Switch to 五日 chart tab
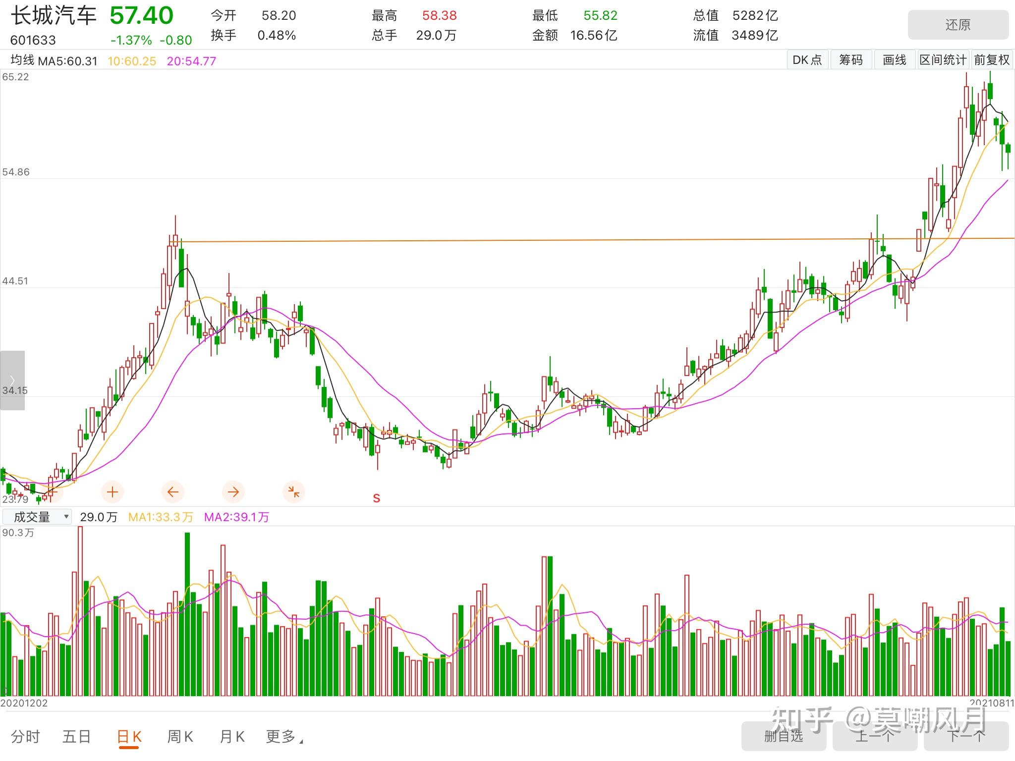Screen dimensions: 1015x761 77,737
